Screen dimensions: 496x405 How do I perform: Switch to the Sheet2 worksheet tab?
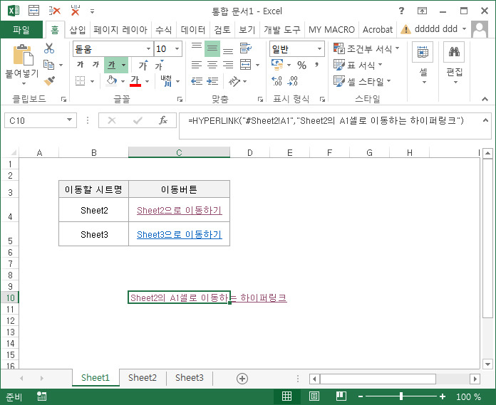click(143, 377)
